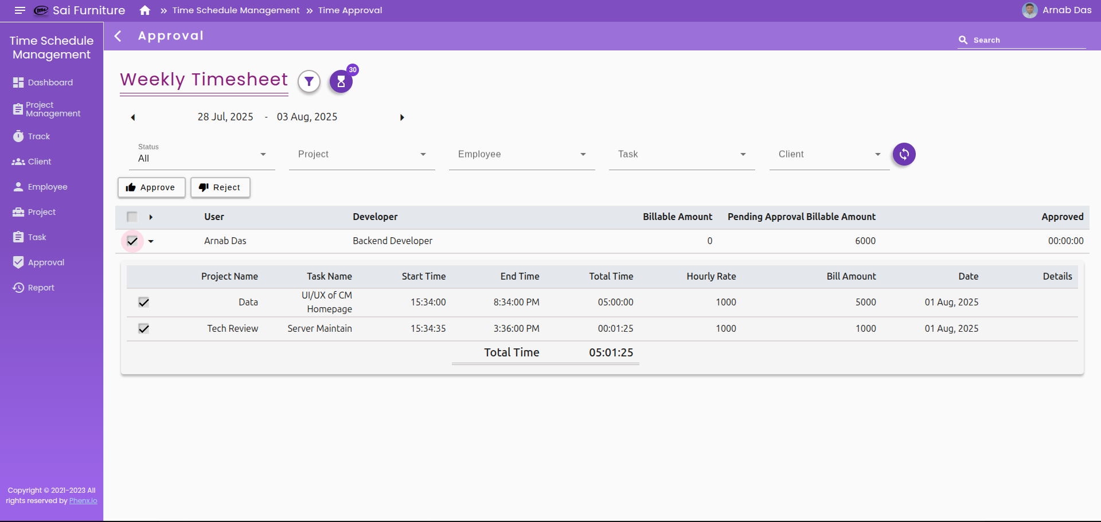Collapse the Arnab Das row details
Image resolution: width=1101 pixels, height=522 pixels.
click(x=151, y=241)
